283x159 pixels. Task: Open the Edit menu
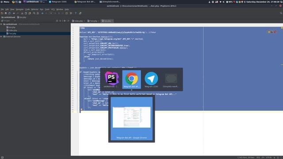click(x=7, y=9)
